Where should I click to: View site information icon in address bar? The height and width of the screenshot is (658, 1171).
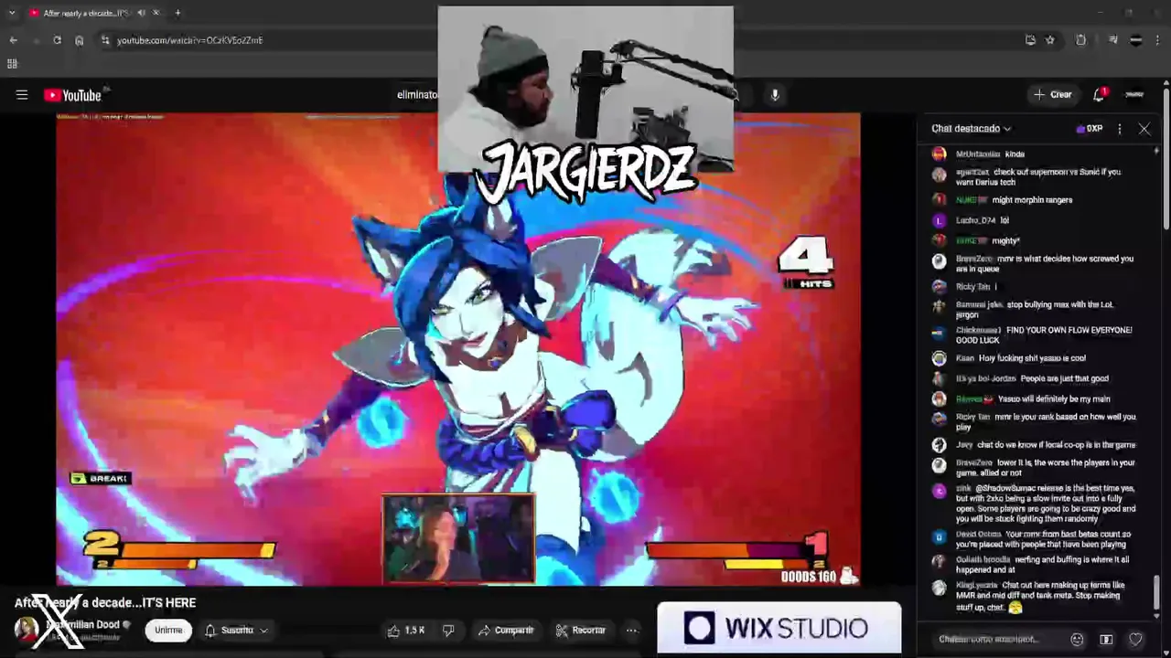point(105,40)
